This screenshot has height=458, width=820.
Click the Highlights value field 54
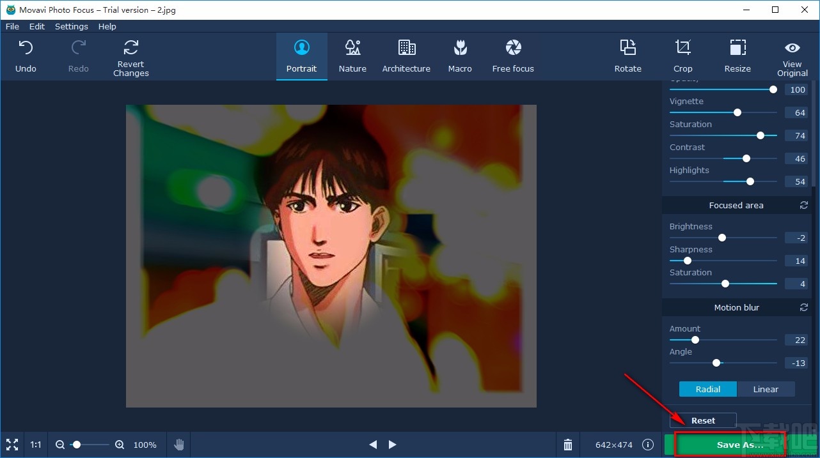pyautogui.click(x=796, y=181)
